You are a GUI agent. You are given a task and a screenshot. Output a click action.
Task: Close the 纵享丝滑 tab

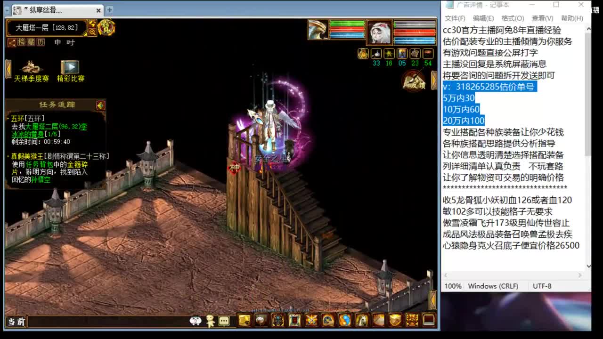click(98, 10)
